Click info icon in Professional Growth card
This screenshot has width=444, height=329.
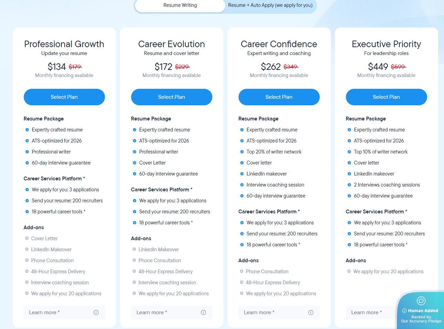96,312
